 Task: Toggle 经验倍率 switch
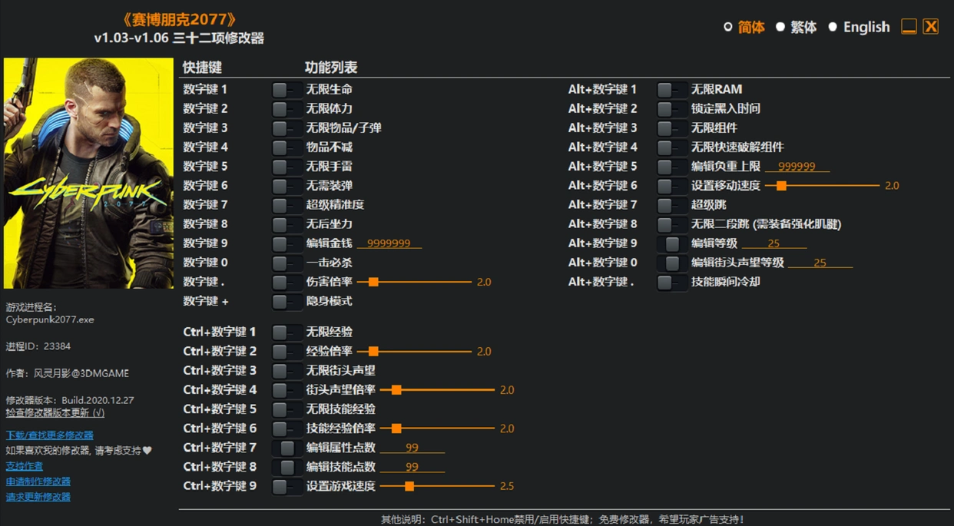[287, 352]
